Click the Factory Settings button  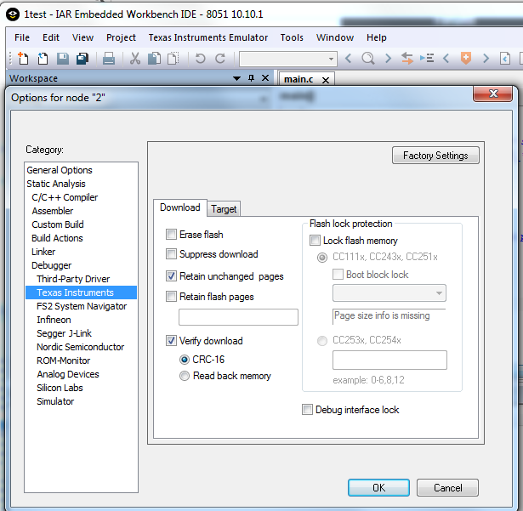[x=435, y=156]
